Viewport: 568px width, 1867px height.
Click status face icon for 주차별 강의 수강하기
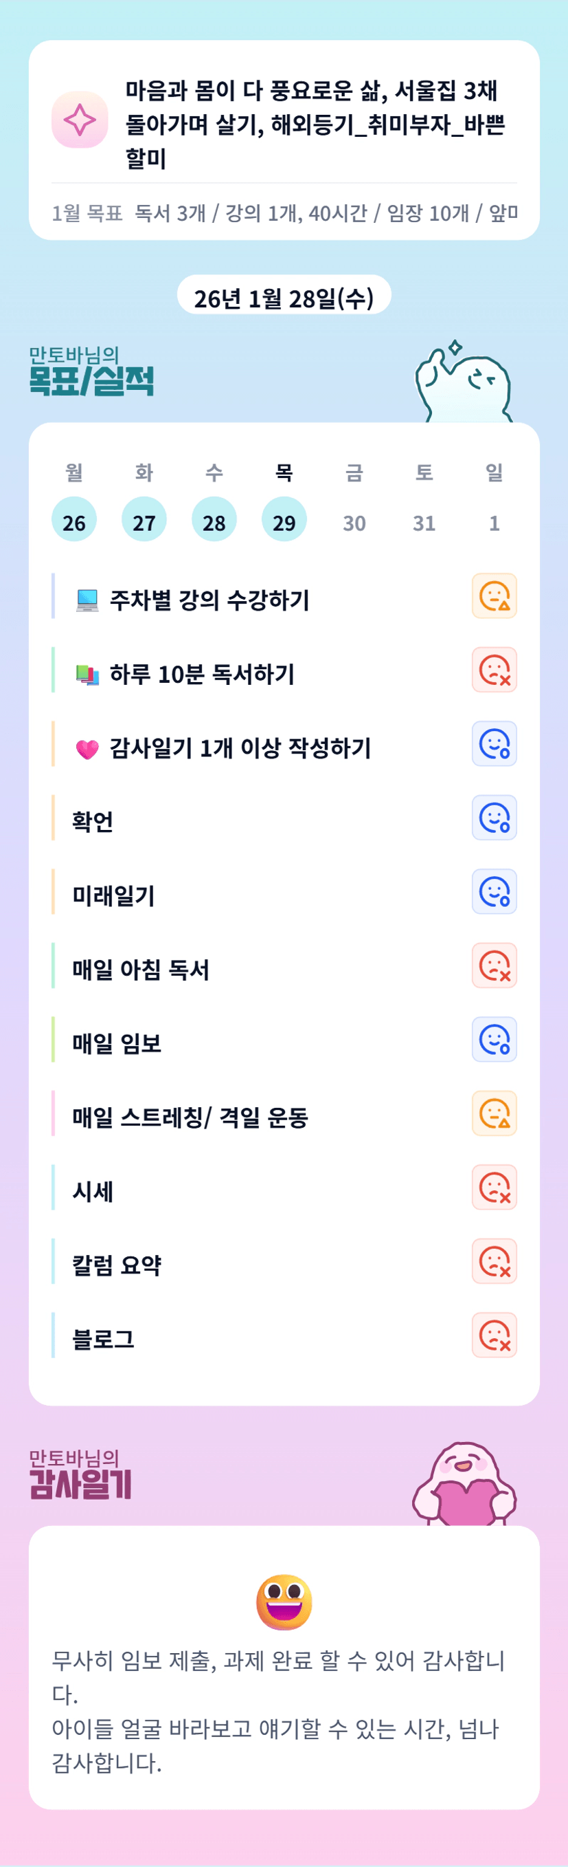(495, 596)
